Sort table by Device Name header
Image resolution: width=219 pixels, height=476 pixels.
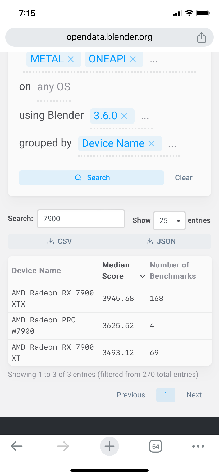tap(36, 271)
